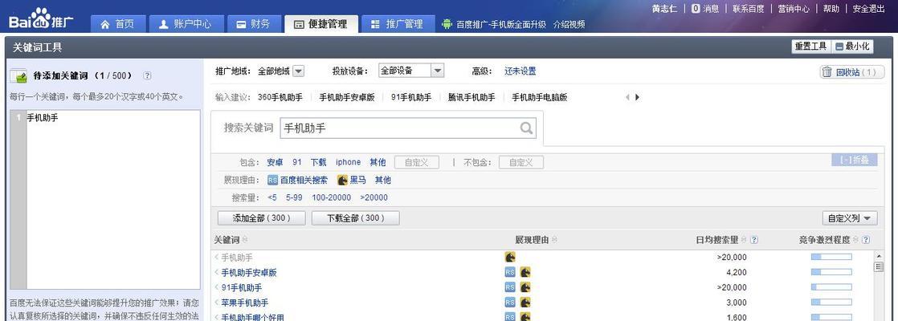This screenshot has width=898, height=321.
Task: Collapse filters with 折叠 button
Action: point(854,160)
